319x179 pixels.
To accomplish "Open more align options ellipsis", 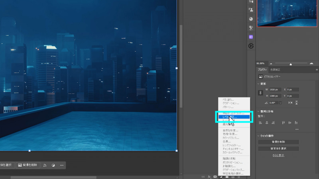I will [297, 129].
